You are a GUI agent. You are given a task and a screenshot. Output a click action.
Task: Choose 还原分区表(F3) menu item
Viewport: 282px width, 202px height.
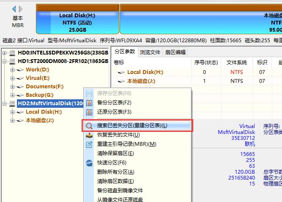coord(137,112)
